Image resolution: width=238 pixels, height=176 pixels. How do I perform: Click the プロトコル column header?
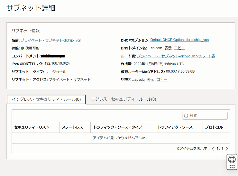pos(214,127)
